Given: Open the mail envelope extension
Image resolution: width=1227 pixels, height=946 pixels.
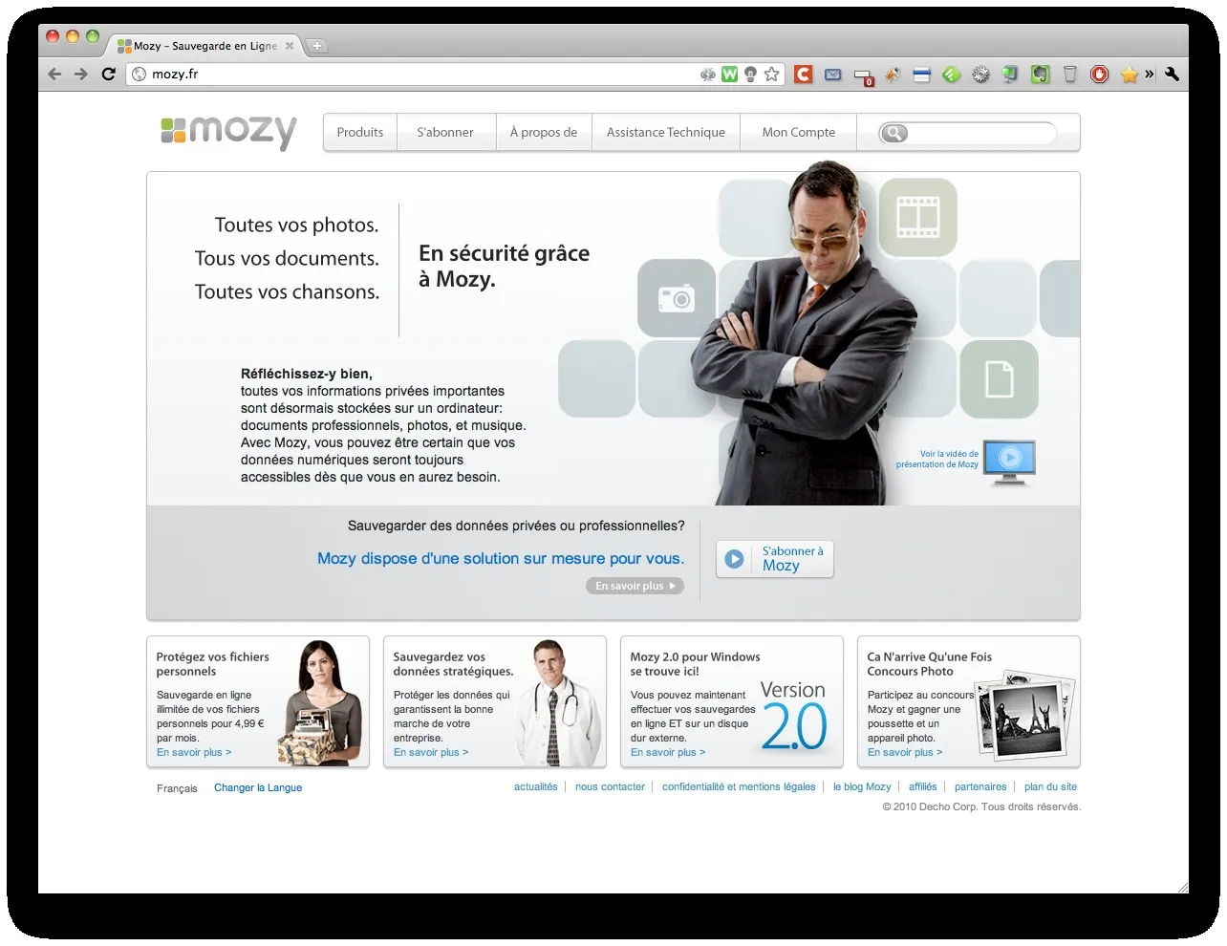Looking at the screenshot, I should pyautogui.click(x=832, y=74).
